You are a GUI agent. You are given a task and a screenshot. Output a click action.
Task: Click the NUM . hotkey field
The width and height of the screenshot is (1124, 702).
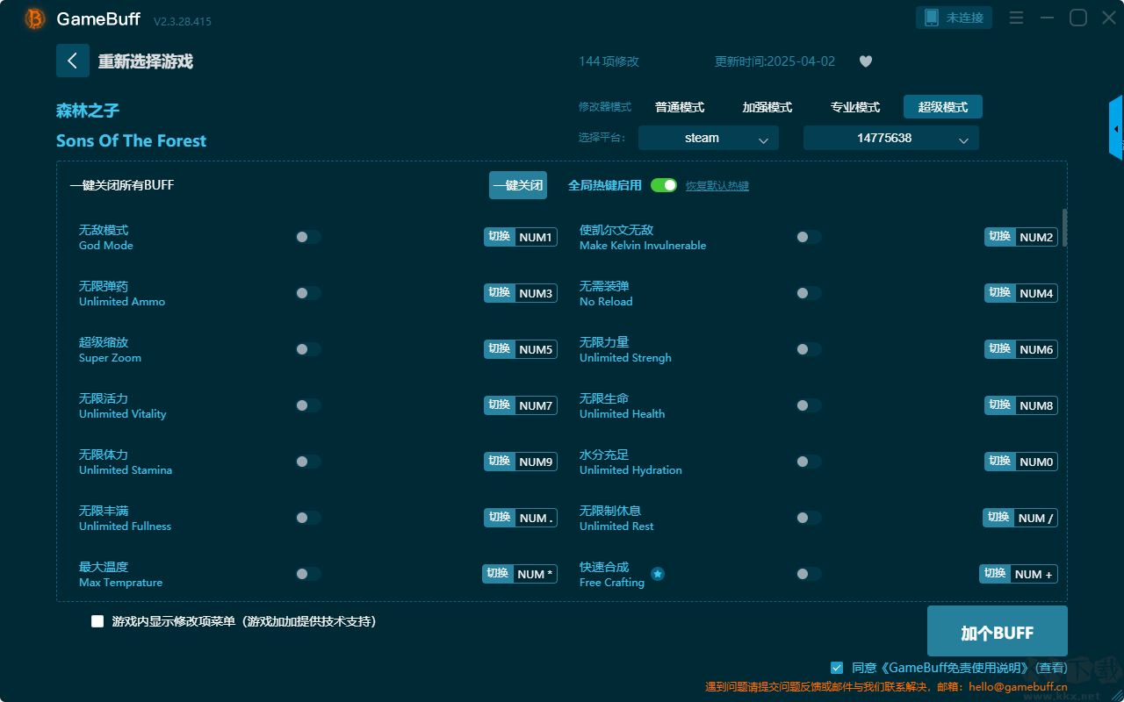[x=536, y=518]
